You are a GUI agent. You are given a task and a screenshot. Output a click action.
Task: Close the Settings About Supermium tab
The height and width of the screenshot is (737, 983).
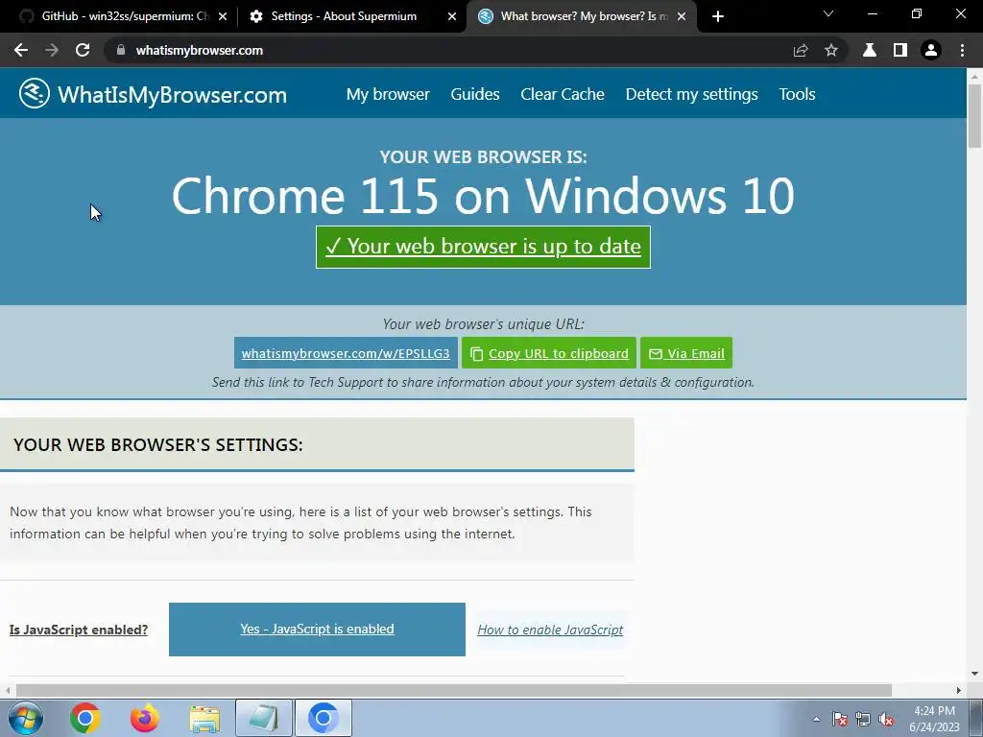452,16
